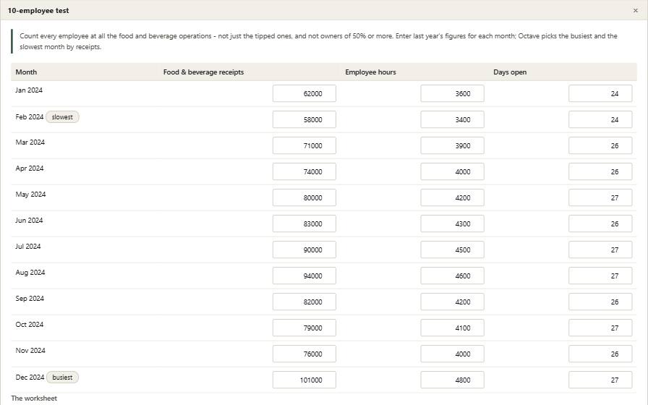Edit Dec 2024 employee hours field 4800

452,380
